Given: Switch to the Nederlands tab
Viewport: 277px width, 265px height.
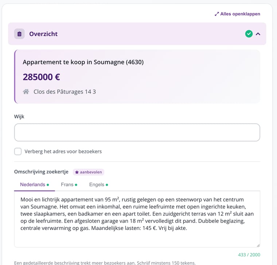Looking at the screenshot, I should [x=35, y=185].
